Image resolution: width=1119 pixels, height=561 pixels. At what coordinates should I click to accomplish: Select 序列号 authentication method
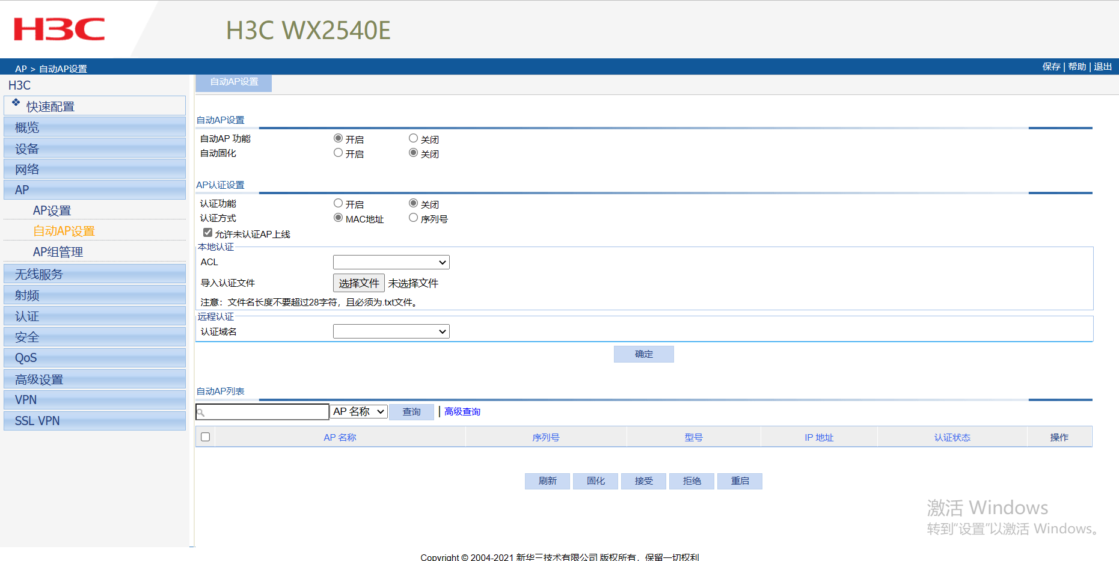tap(413, 218)
